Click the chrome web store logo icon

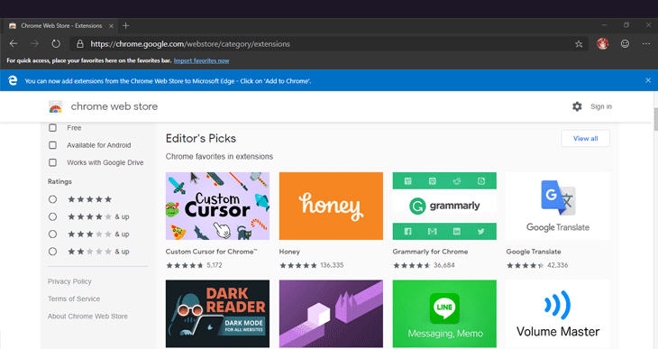55,106
